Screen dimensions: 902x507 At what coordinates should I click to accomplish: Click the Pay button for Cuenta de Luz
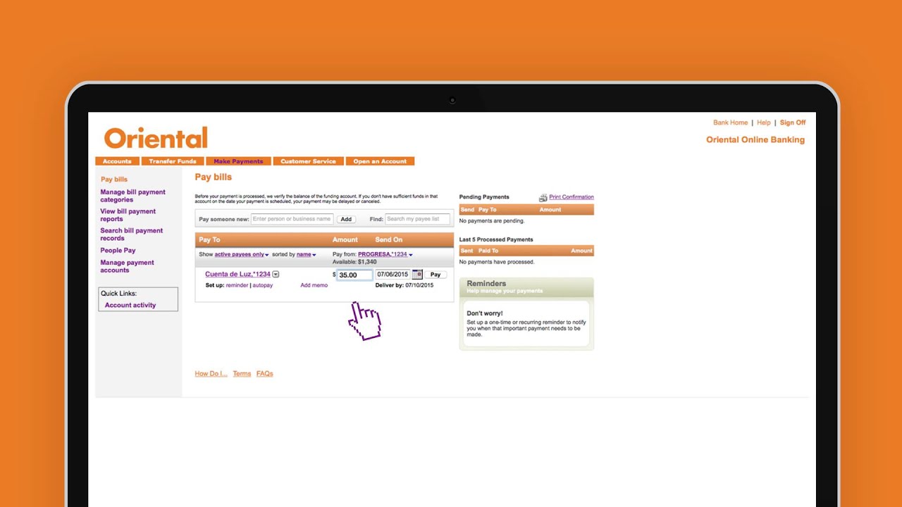tap(435, 275)
